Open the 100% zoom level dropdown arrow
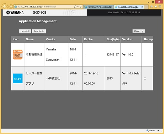 point(158,131)
